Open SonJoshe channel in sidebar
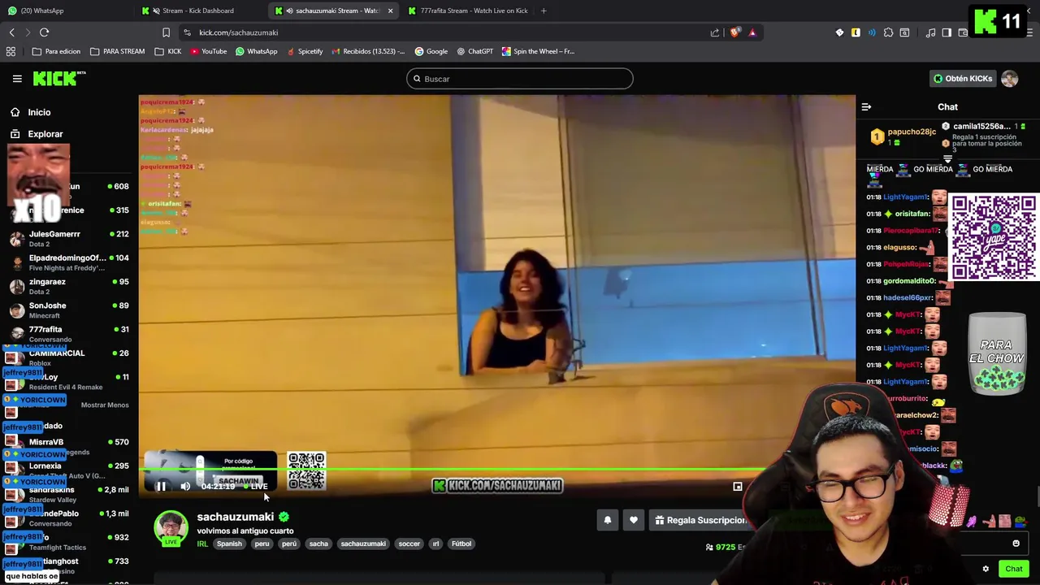Image resolution: width=1040 pixels, height=585 pixels. 69,310
